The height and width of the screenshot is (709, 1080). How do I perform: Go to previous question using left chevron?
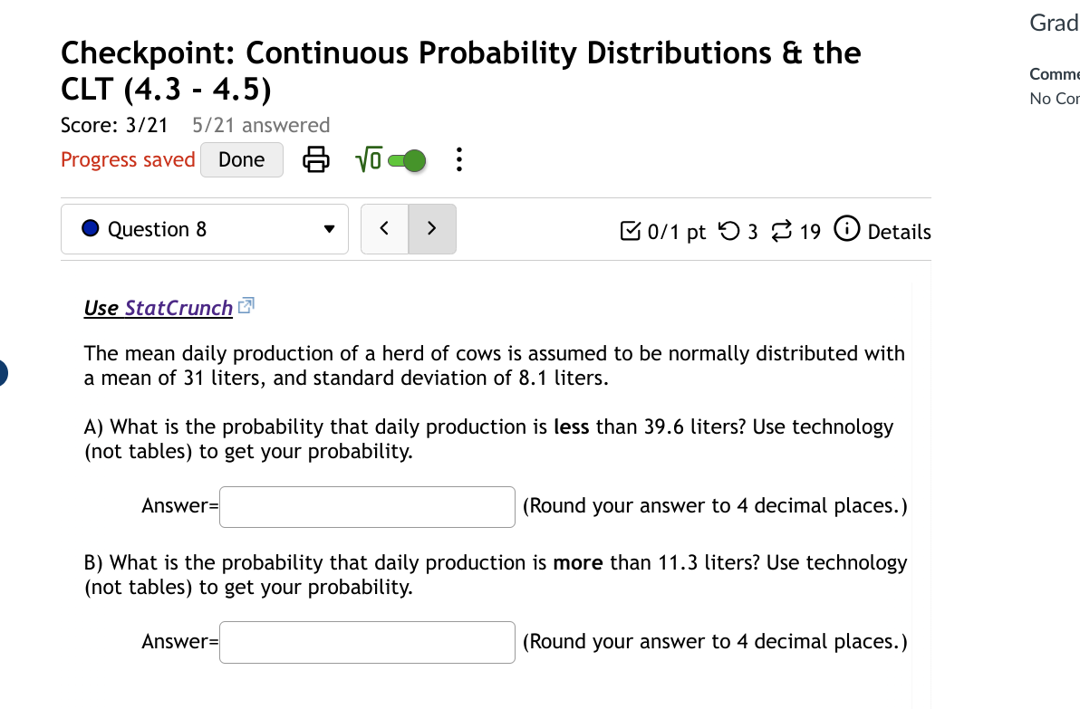tap(384, 228)
